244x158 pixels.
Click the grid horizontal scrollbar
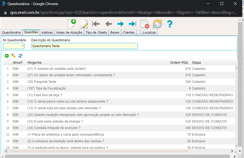point(99,151)
